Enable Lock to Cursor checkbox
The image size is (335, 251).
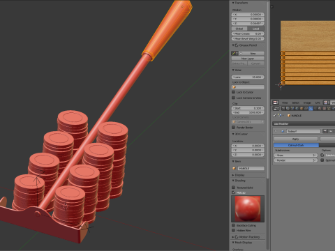coord(234,92)
